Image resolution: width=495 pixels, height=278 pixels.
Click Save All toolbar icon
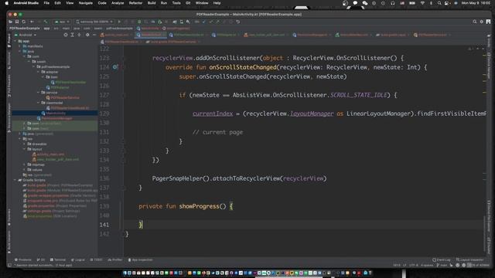[x=17, y=22]
